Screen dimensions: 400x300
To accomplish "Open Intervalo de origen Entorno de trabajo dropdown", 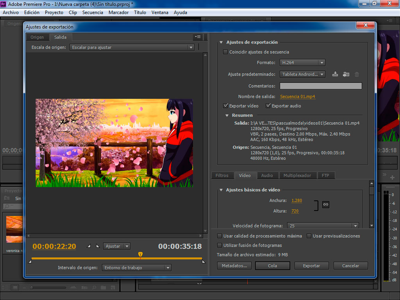I will 136,268.
